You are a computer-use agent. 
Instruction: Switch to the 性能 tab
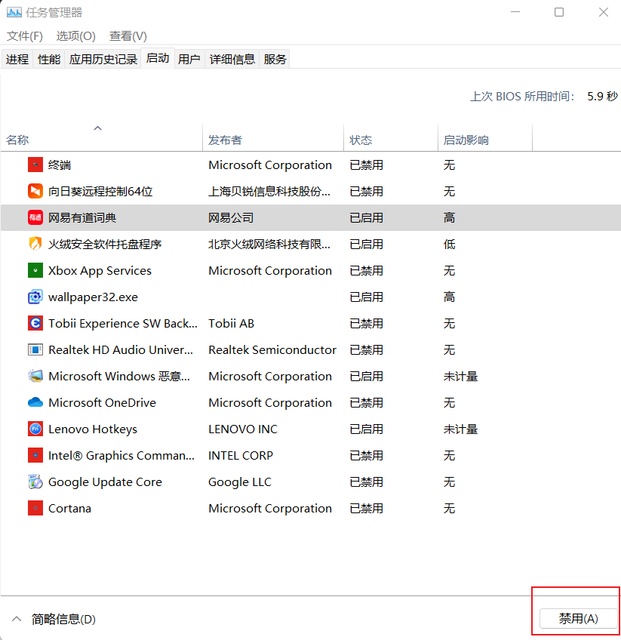click(x=49, y=60)
